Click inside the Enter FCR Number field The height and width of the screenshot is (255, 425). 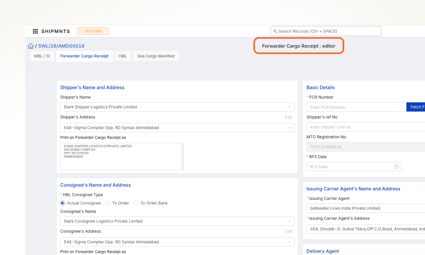click(356, 107)
